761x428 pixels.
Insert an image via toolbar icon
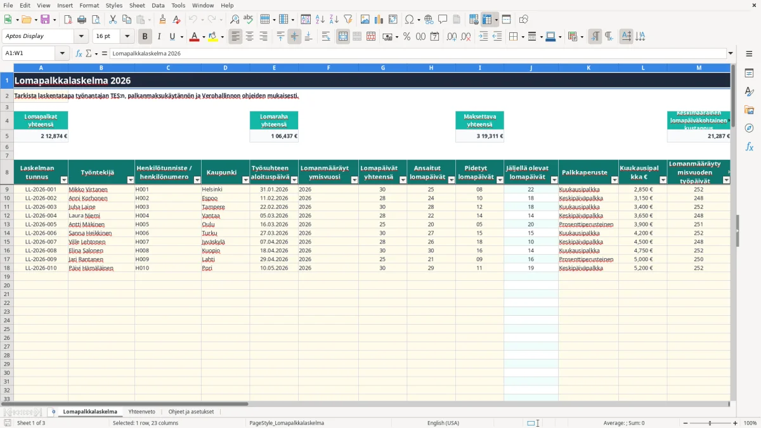click(x=365, y=20)
